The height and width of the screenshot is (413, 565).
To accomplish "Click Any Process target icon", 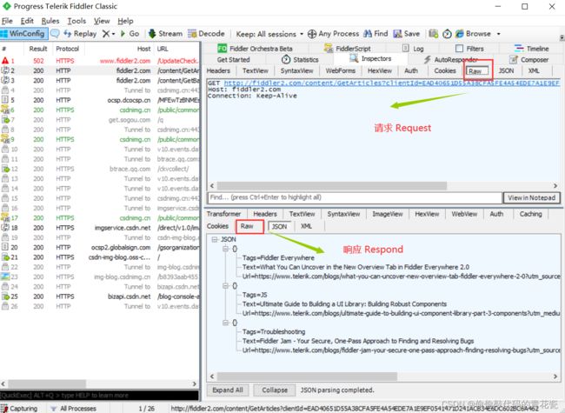I will tap(312, 34).
